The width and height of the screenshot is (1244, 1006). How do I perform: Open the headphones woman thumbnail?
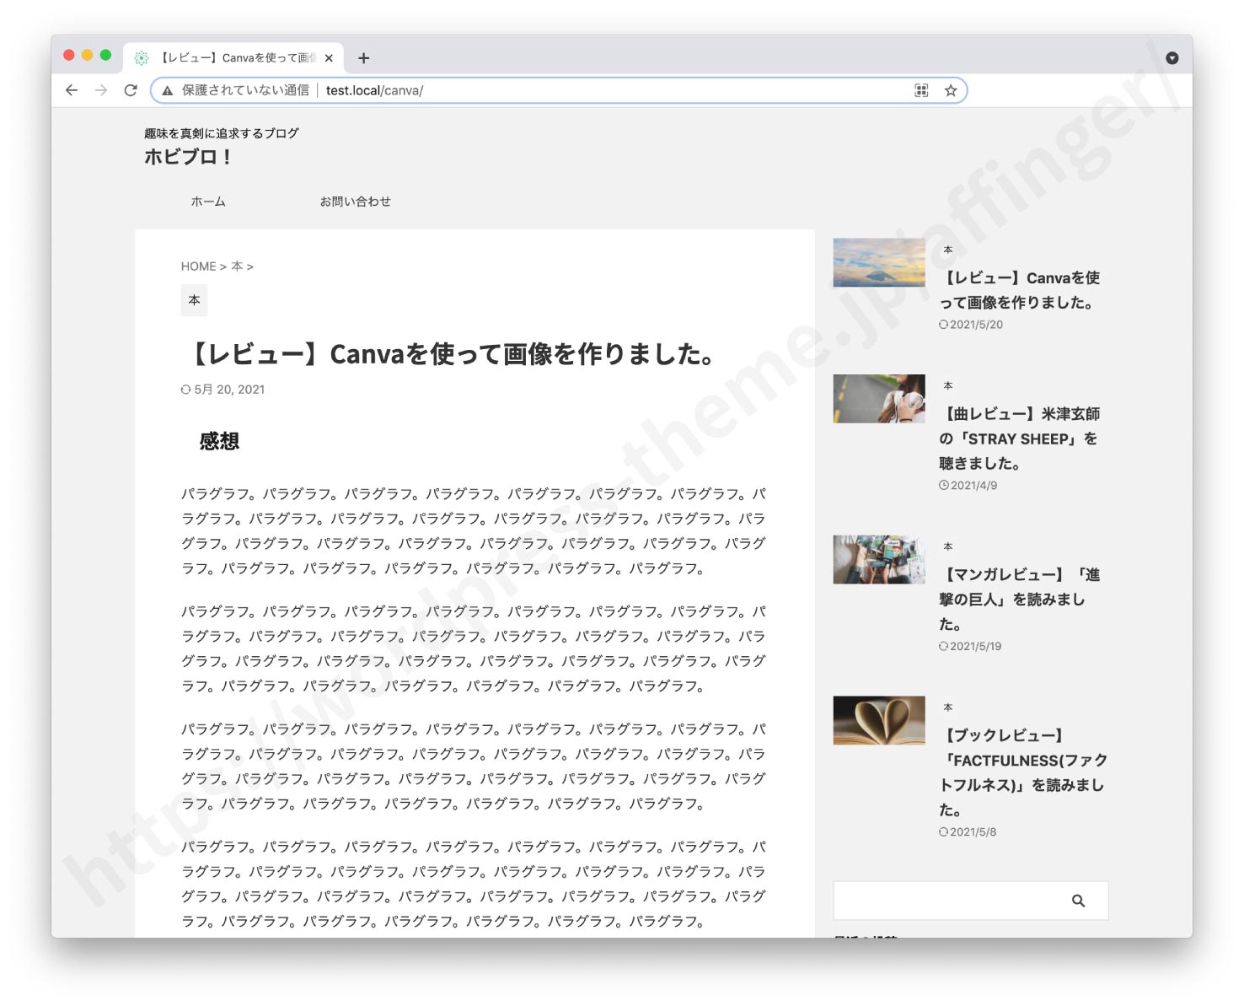(x=879, y=399)
